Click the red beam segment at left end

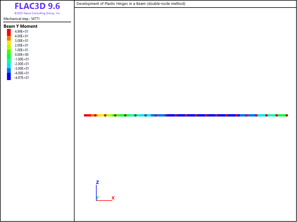(88, 115)
